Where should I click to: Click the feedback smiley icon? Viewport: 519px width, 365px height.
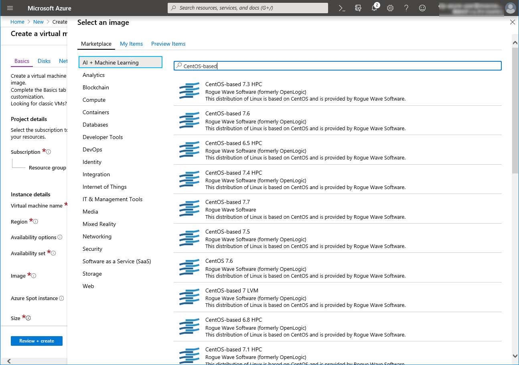[422, 8]
